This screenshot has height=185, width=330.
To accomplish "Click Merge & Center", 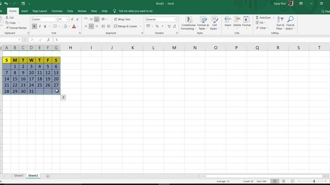I will coord(126,26).
